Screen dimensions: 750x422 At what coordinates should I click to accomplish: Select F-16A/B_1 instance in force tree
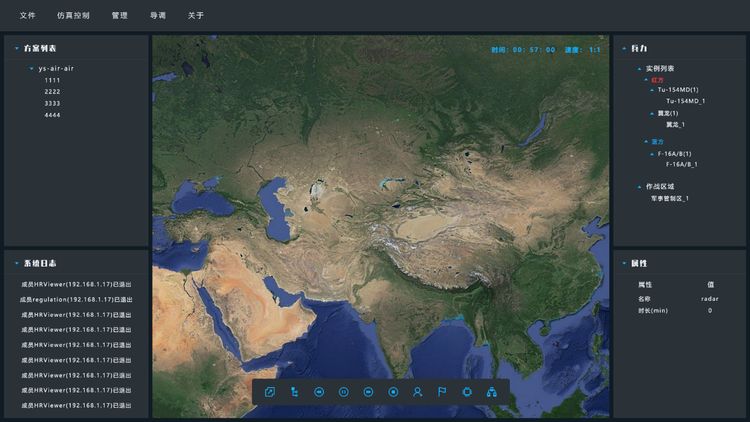pyautogui.click(x=681, y=165)
